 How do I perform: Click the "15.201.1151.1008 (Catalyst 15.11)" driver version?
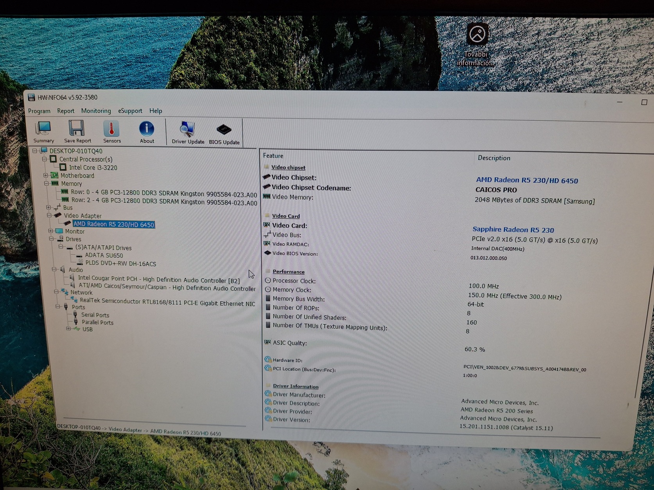click(x=506, y=427)
